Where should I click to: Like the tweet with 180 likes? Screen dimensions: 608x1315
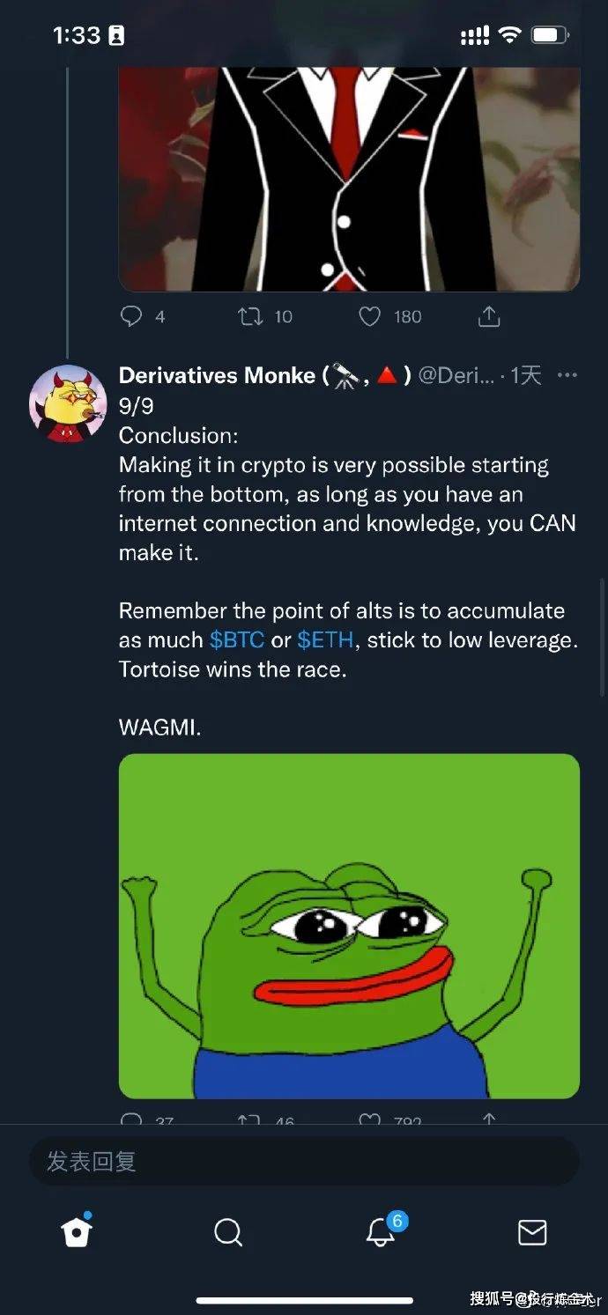click(x=371, y=316)
